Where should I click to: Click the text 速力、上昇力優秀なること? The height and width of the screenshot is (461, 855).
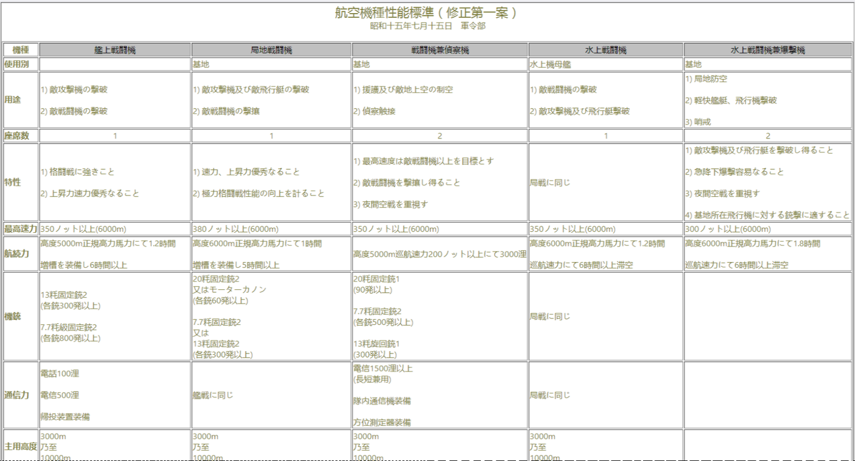click(x=251, y=172)
